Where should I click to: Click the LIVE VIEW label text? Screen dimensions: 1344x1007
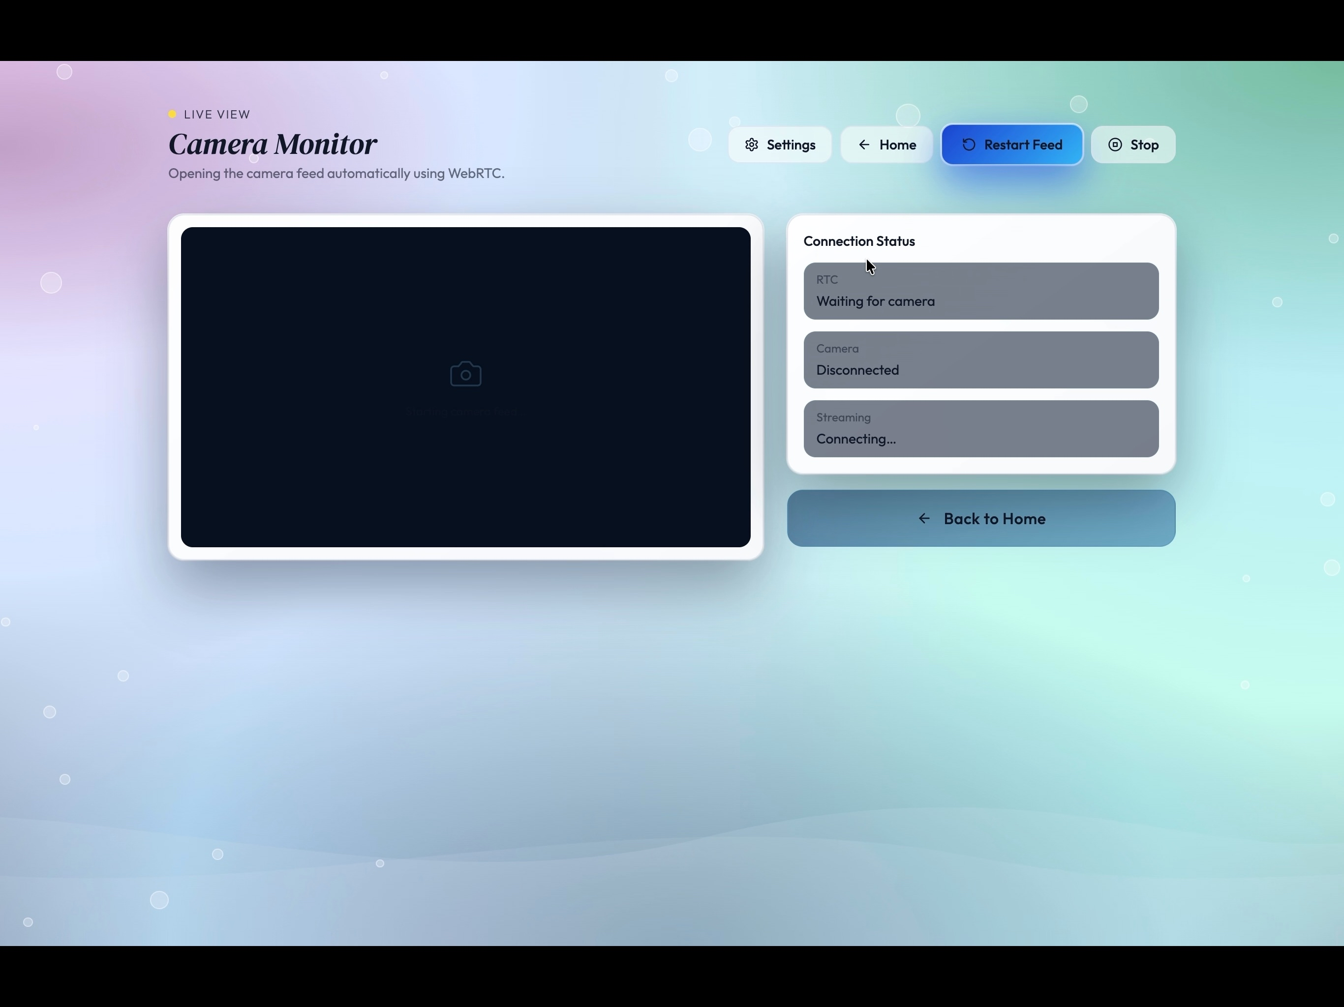click(217, 114)
